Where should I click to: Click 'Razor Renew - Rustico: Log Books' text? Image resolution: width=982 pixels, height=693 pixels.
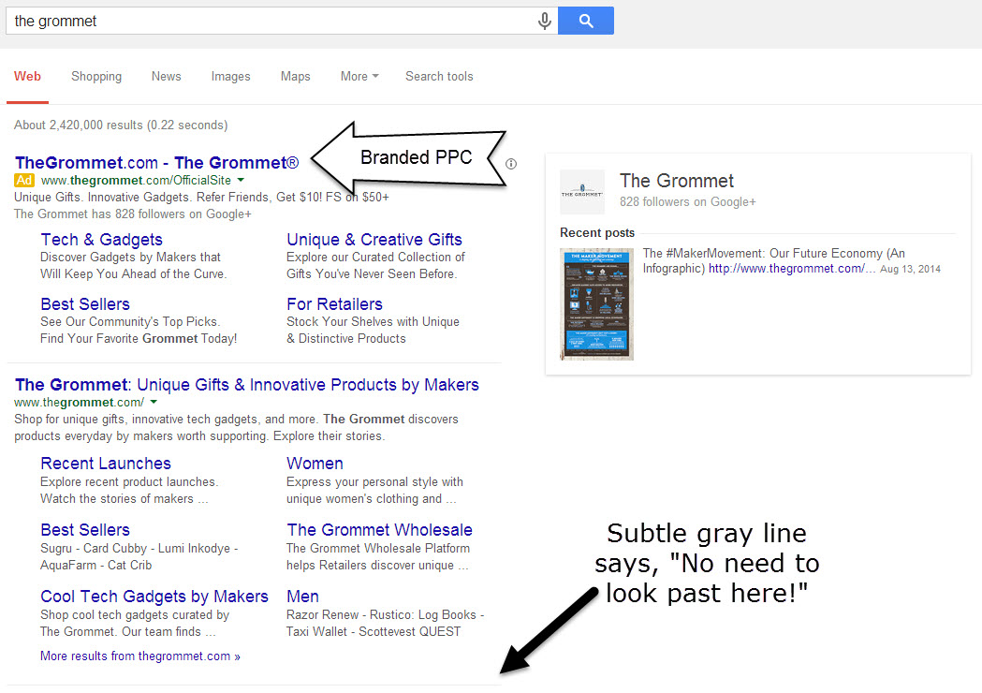coord(385,615)
